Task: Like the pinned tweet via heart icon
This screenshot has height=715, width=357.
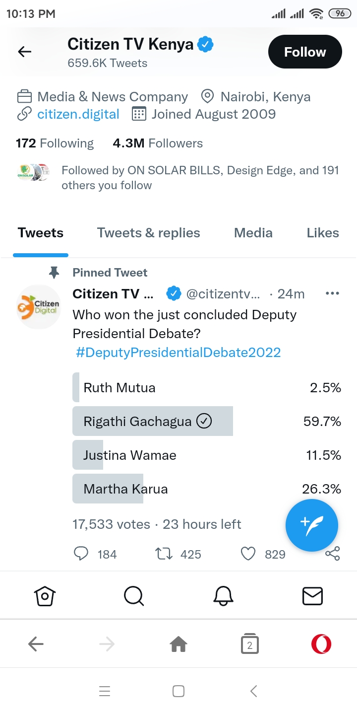Action: 248,554
